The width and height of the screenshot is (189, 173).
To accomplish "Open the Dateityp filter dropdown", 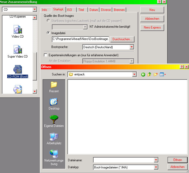I will click(x=156, y=167).
